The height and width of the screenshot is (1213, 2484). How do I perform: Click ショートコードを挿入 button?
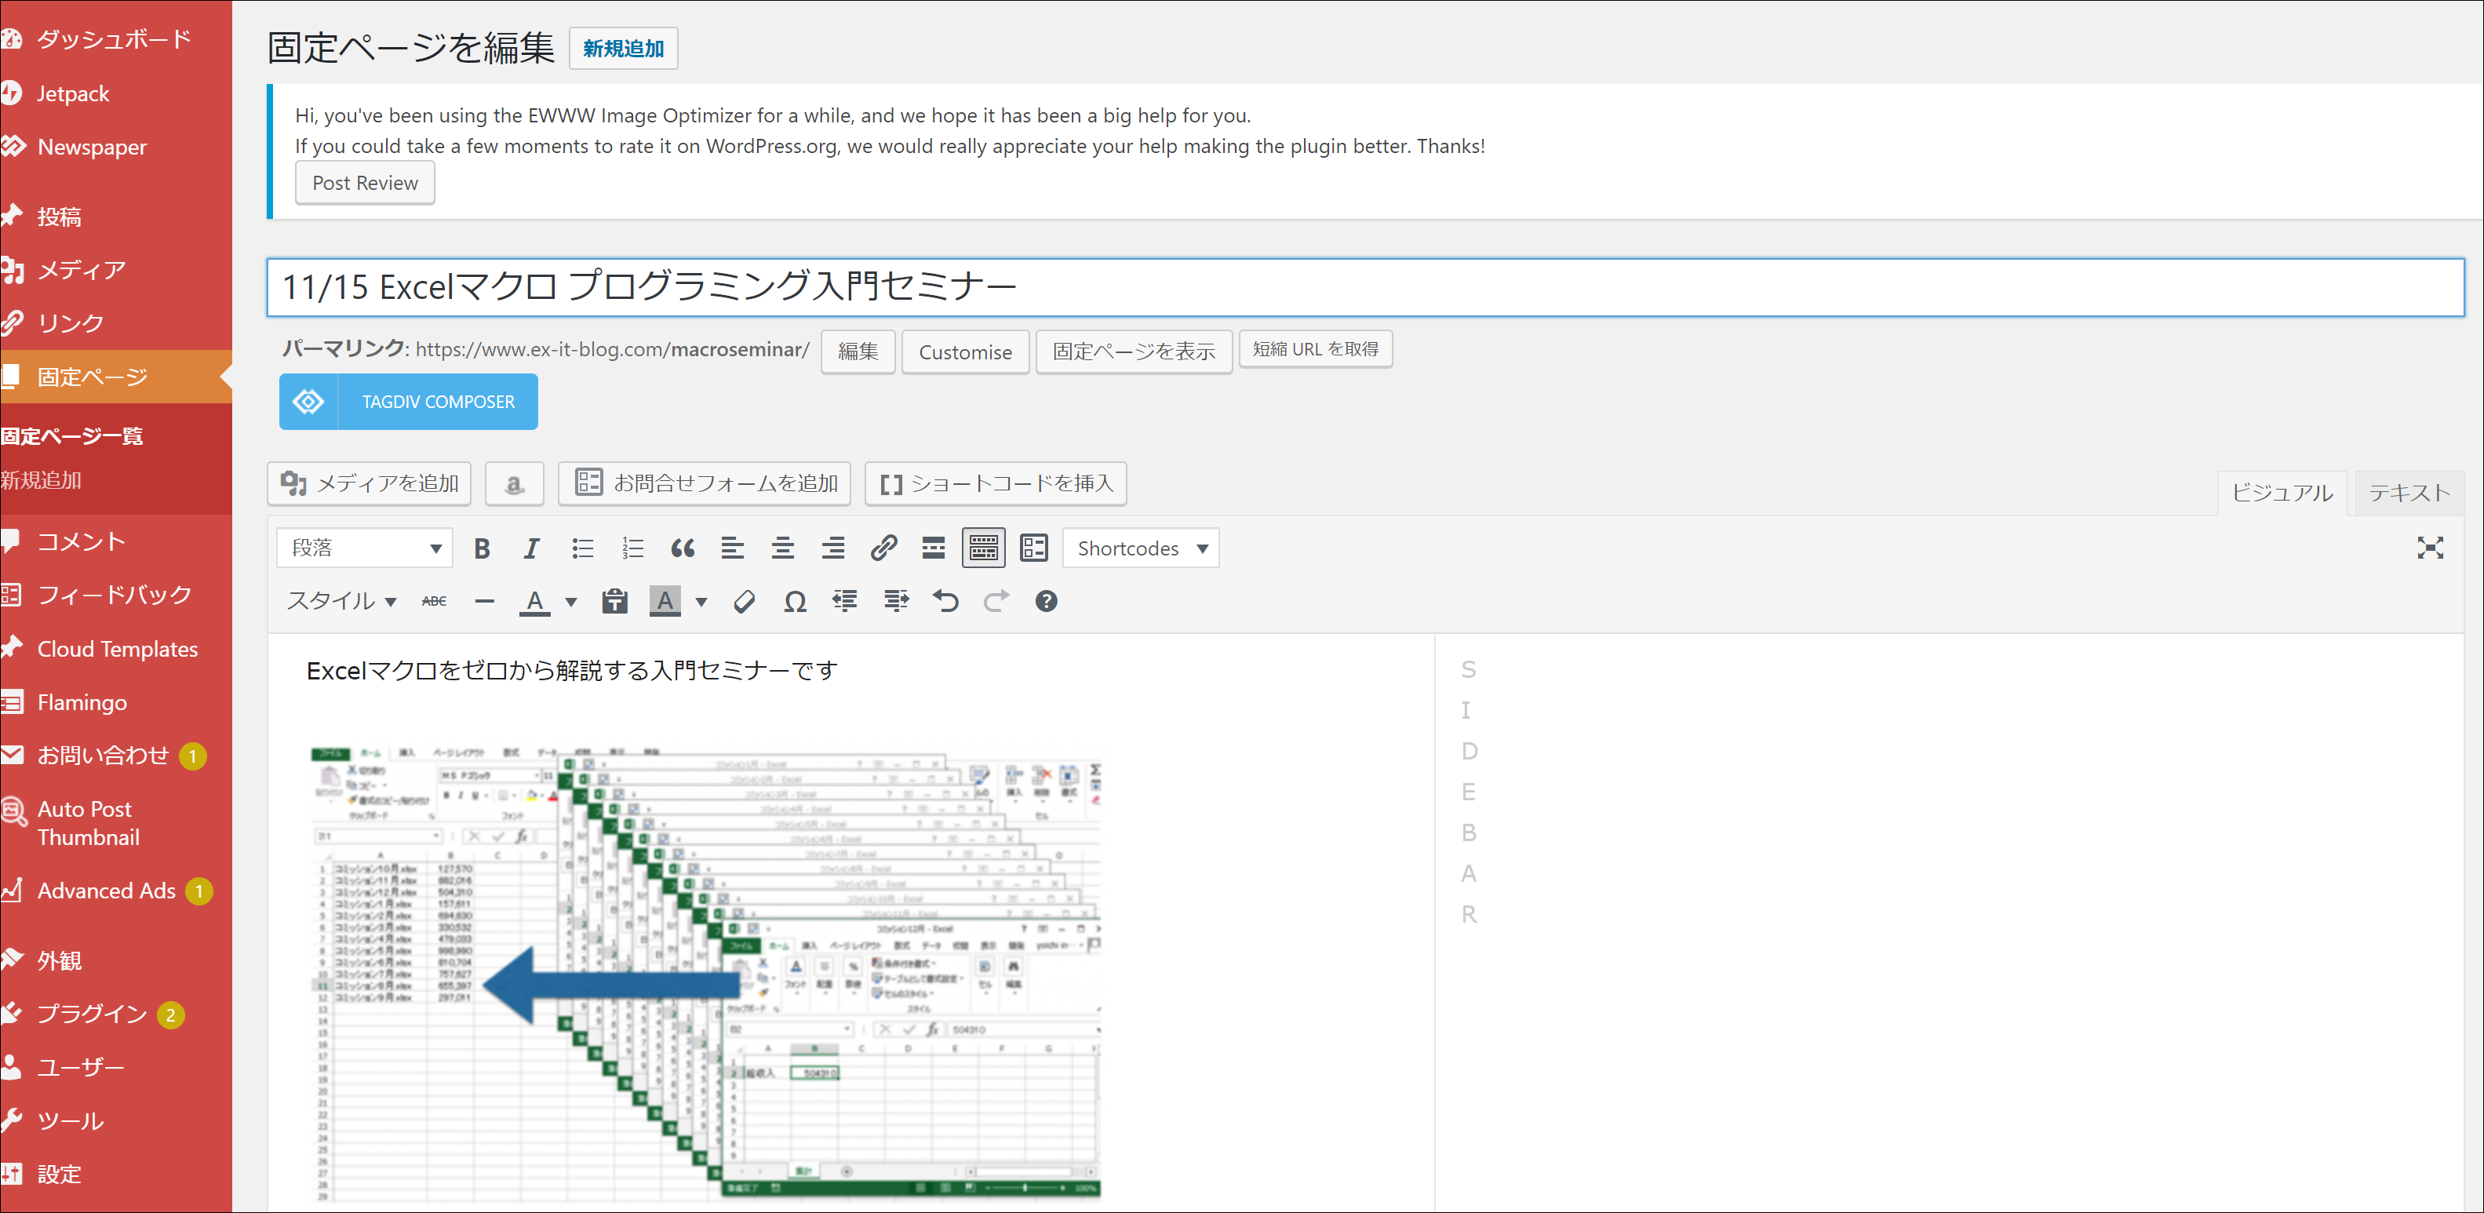click(x=995, y=484)
